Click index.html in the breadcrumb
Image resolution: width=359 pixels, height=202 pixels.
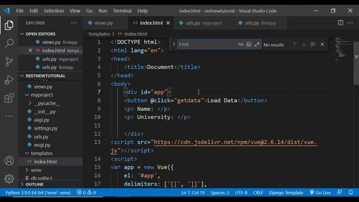pos(135,34)
